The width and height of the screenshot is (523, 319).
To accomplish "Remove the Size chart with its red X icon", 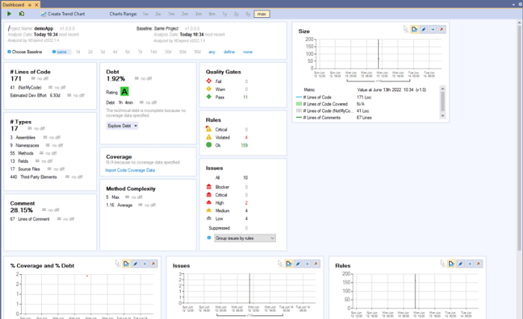I will coord(442,29).
